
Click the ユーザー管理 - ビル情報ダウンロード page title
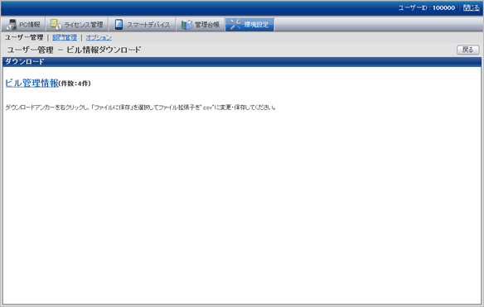[74, 50]
